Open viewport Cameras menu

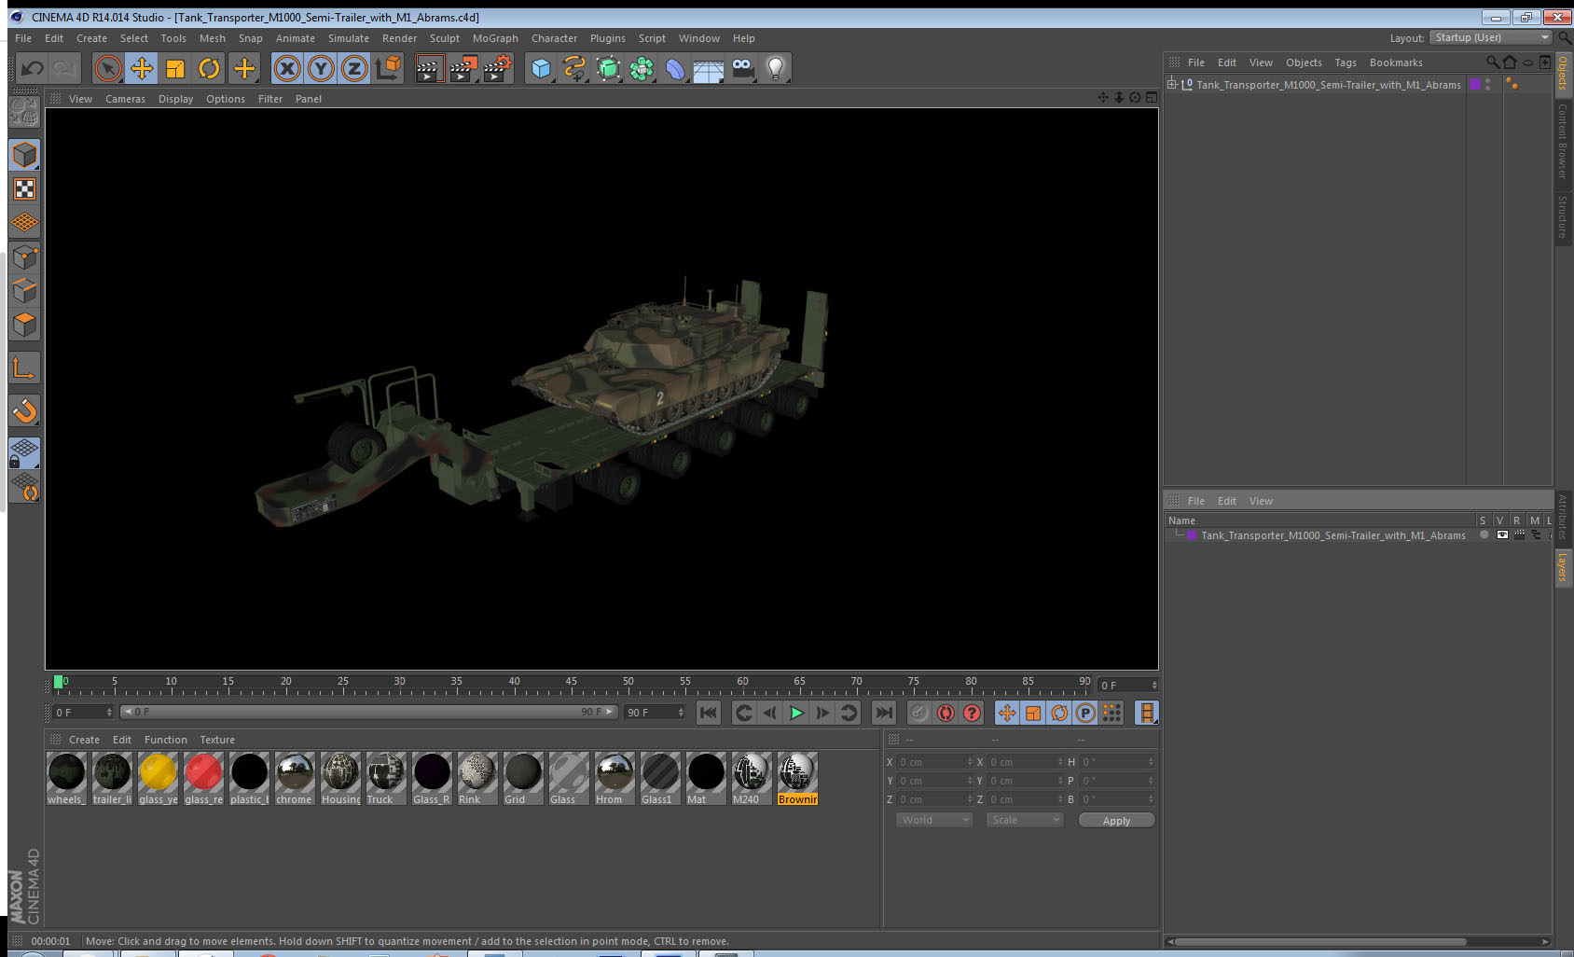125,99
